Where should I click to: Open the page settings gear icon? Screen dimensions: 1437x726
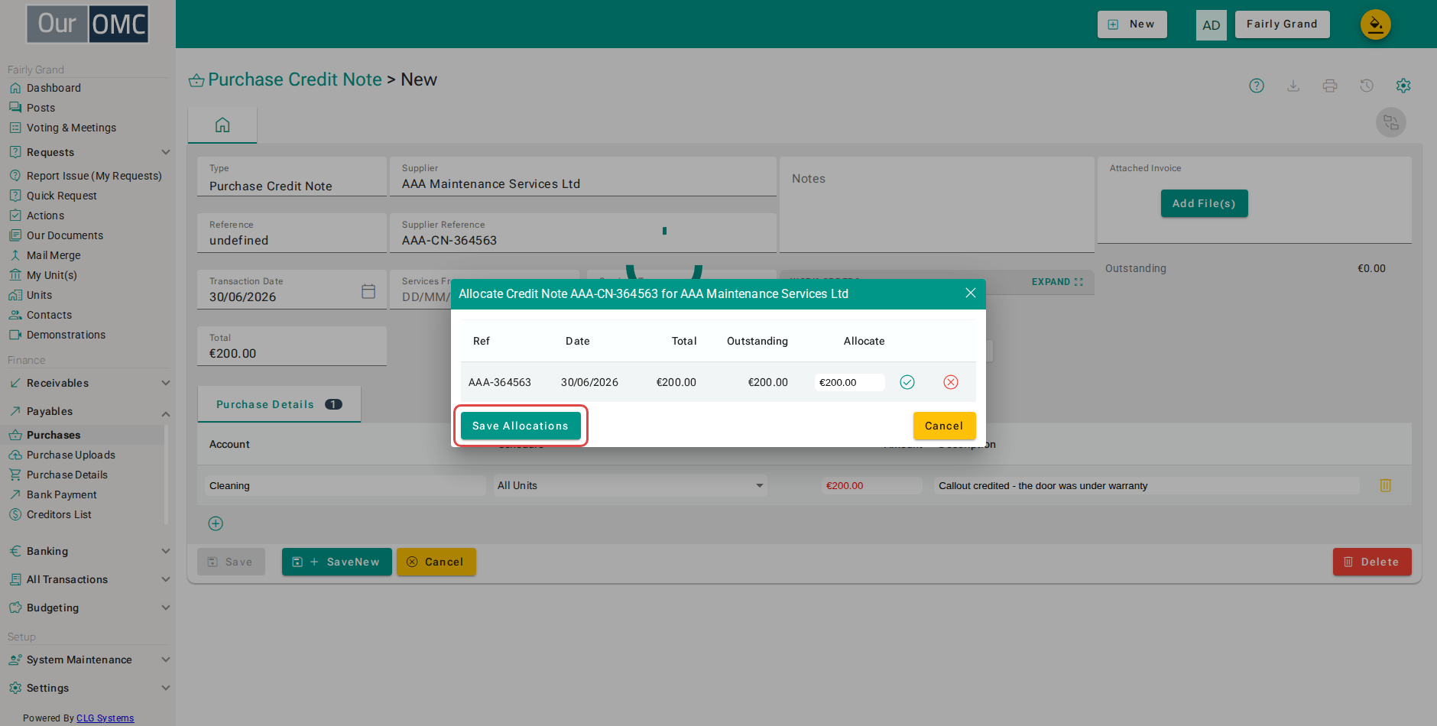point(1403,86)
